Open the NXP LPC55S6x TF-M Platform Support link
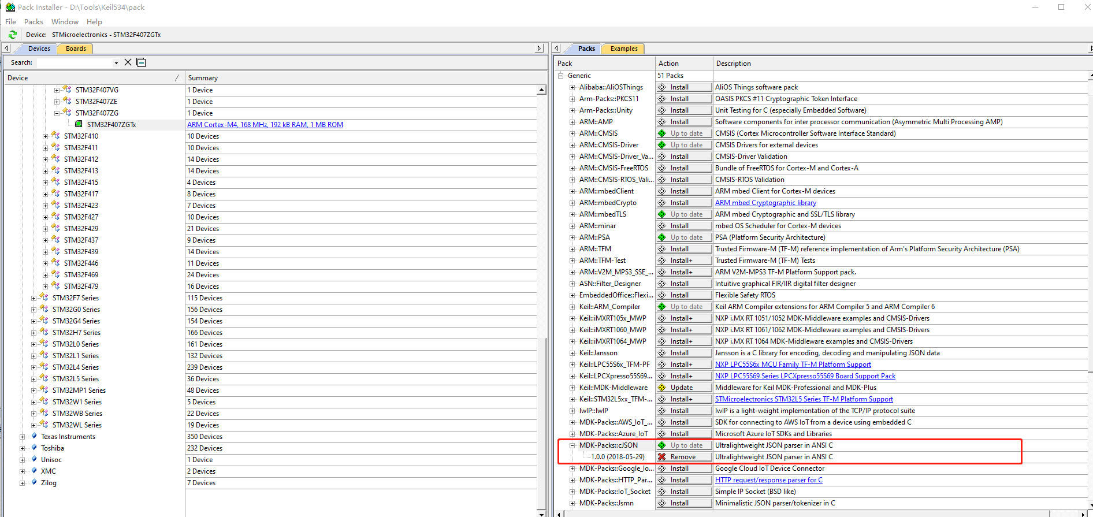 [x=793, y=364]
